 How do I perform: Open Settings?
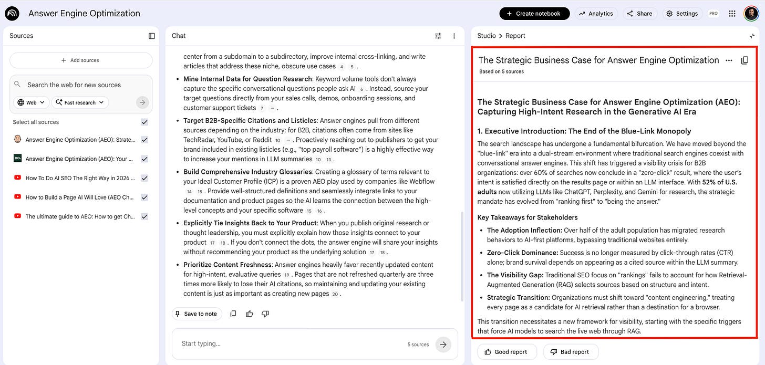coord(682,14)
